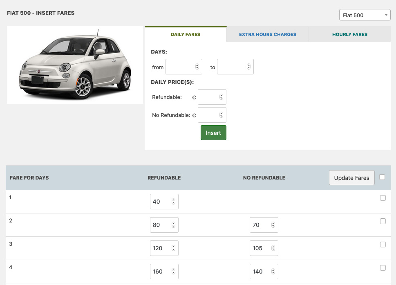Adjust stepper on day 2 no refundable 70
The height and width of the screenshot is (285, 396).
coord(273,224)
